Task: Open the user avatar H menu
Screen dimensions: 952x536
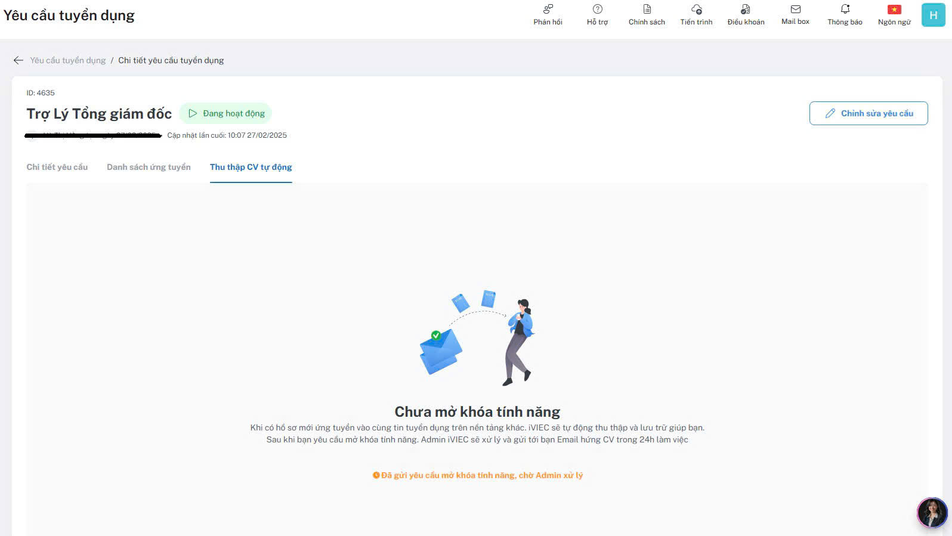Action: [x=933, y=15]
